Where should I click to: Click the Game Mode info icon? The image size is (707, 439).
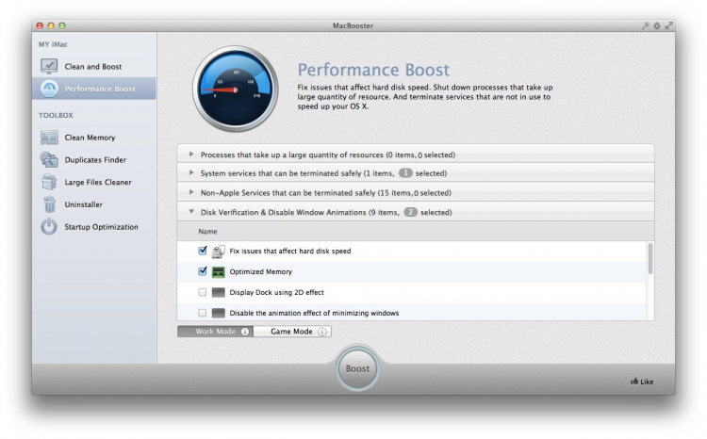point(322,332)
